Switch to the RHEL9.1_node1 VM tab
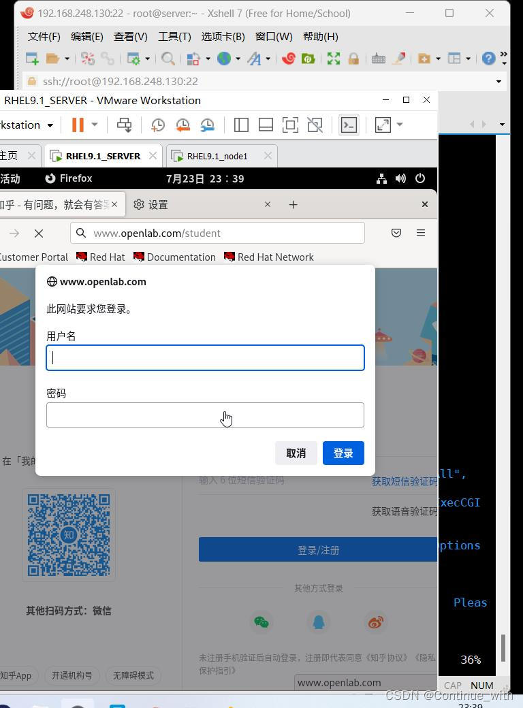Screen dimensions: 523x708 [x=217, y=156]
